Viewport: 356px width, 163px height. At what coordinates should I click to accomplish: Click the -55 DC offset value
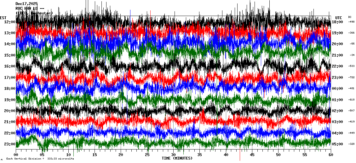pos(352,44)
